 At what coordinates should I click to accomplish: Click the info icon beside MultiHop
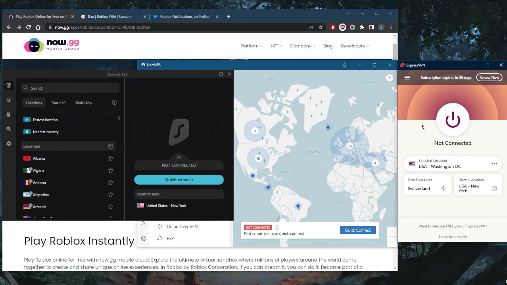[x=114, y=102]
